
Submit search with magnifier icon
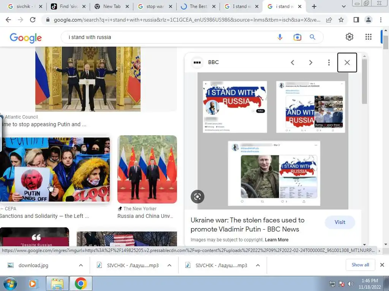coord(312,37)
